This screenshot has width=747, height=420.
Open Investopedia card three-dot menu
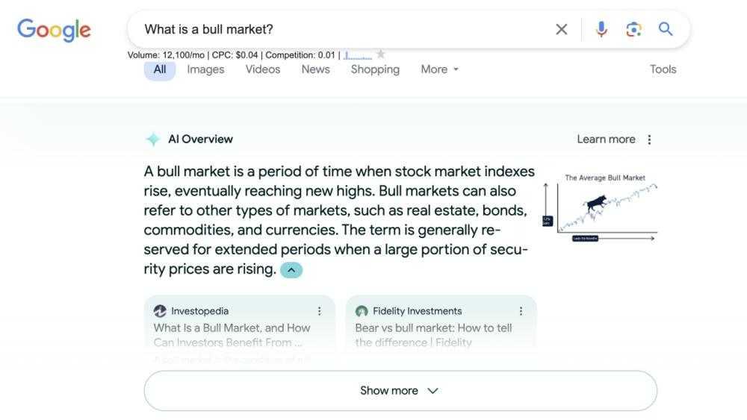pos(320,311)
